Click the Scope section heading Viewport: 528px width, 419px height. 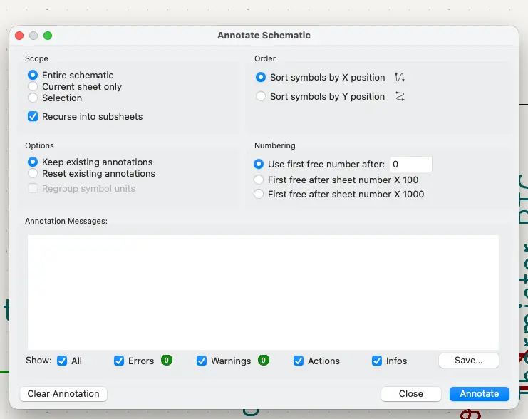tap(36, 58)
